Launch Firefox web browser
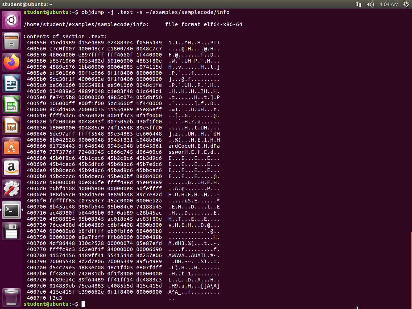412x309 pixels. [x=11, y=62]
